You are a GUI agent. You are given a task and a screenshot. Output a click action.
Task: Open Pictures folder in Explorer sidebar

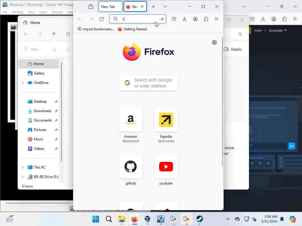pyautogui.click(x=40, y=130)
